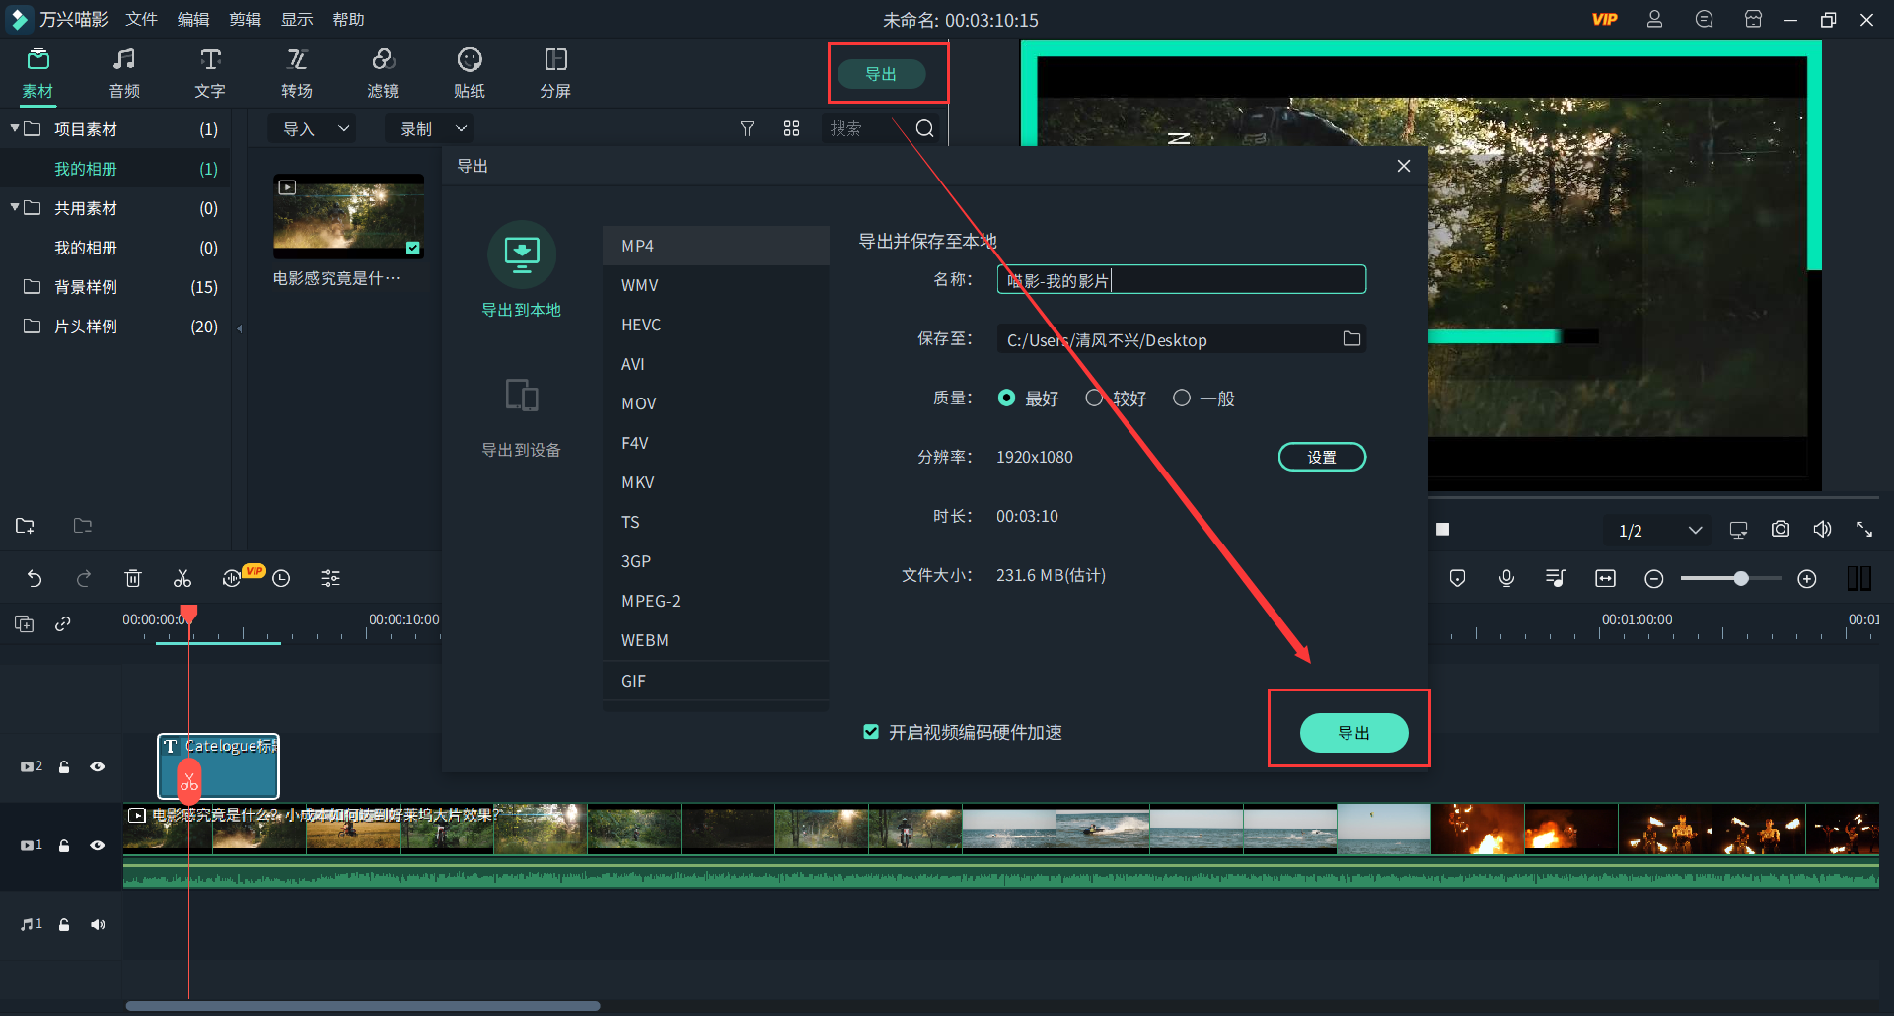Open the 转场 transitions panel

(x=296, y=72)
